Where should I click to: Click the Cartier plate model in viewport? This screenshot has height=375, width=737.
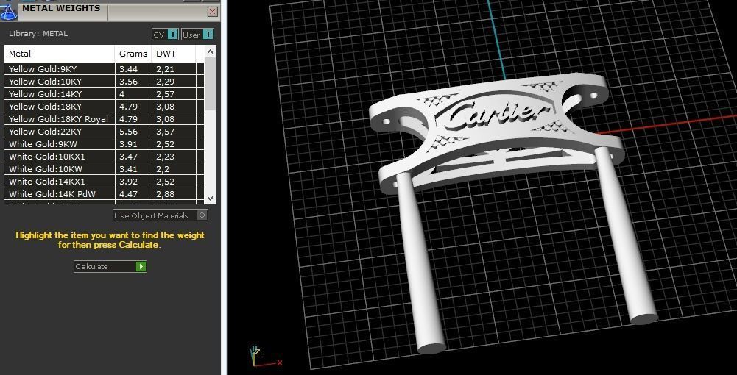tap(496, 133)
